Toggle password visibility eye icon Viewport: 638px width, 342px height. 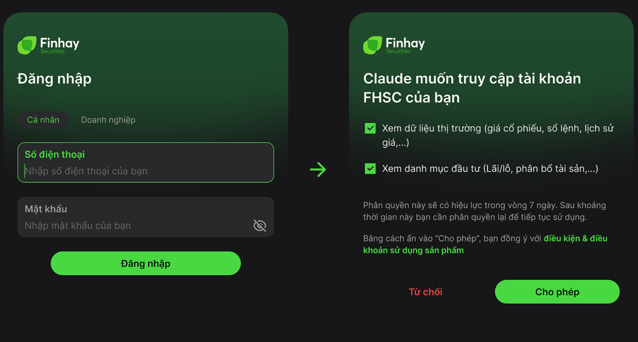click(260, 225)
